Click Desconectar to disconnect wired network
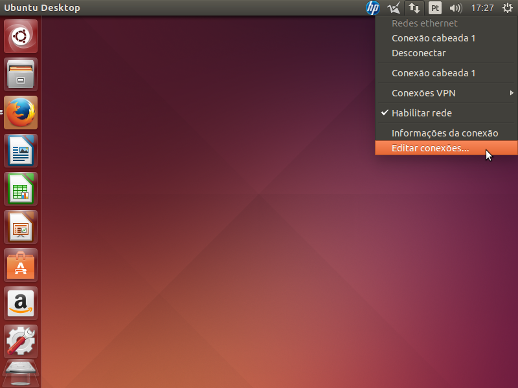518x388 pixels. pos(418,53)
